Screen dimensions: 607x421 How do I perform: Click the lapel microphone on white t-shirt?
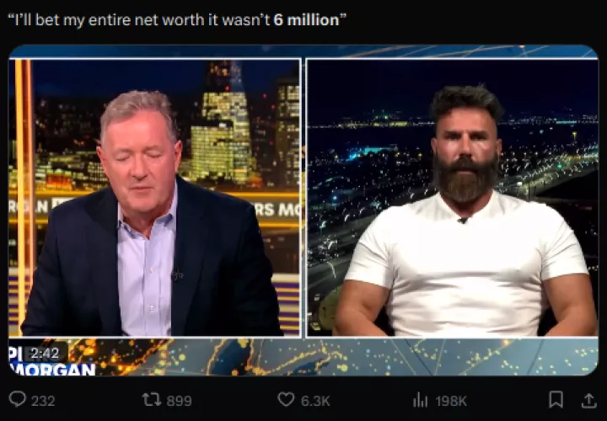[x=462, y=221]
